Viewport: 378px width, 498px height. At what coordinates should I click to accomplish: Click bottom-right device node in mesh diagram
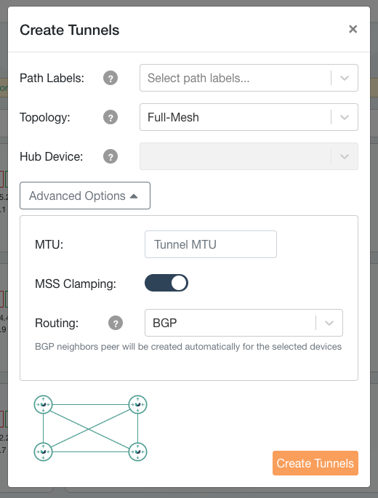click(137, 451)
